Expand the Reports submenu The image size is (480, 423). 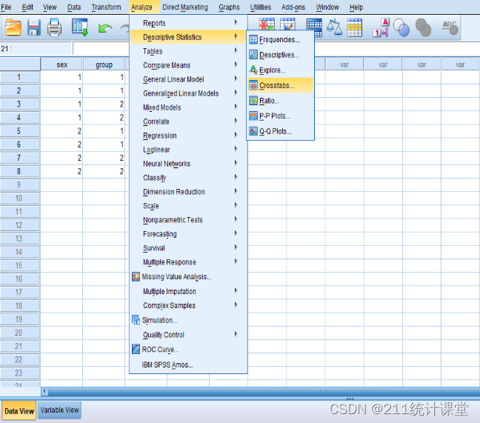click(x=188, y=23)
